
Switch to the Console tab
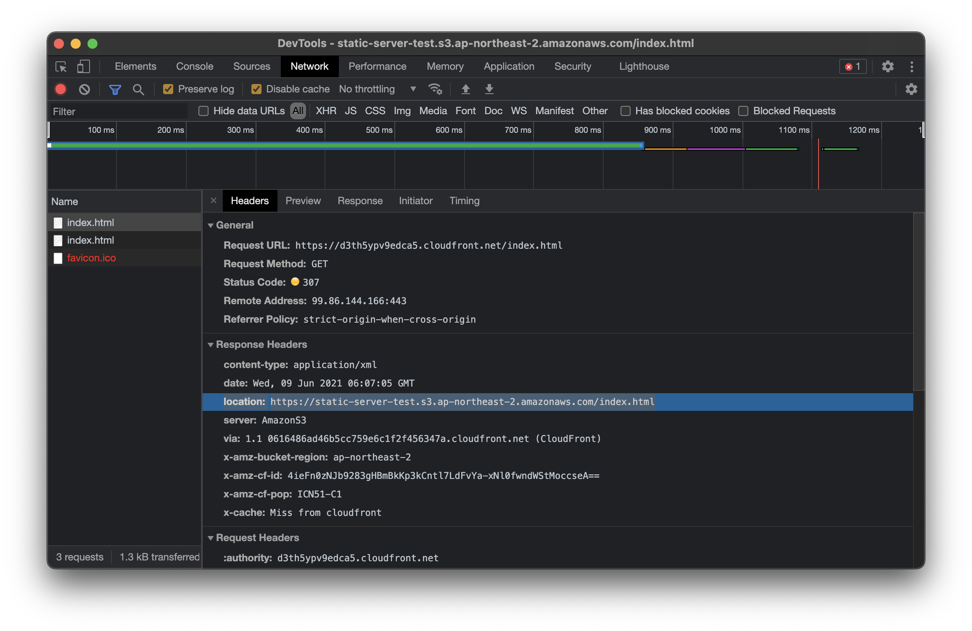(x=195, y=67)
